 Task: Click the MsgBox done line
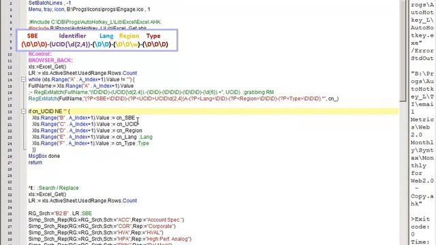pos(44,156)
